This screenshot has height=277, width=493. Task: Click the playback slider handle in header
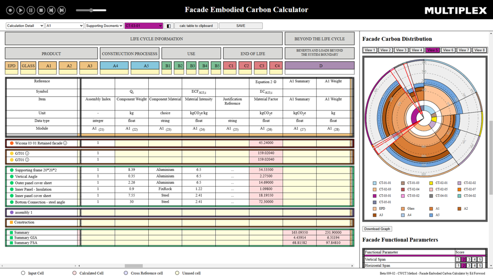tap(91, 11)
